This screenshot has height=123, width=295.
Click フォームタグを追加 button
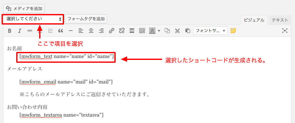coord(86,19)
